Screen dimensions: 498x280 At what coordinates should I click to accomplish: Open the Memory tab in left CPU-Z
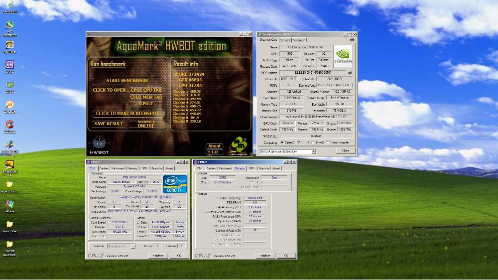(x=132, y=168)
